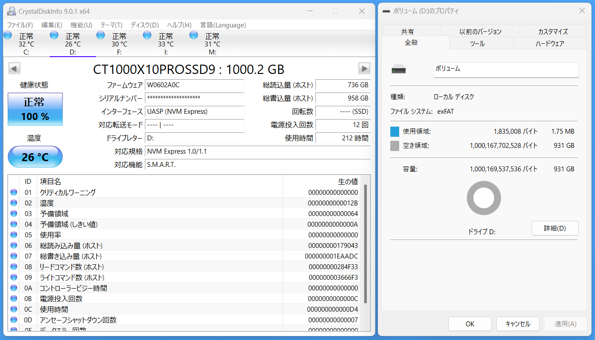This screenshot has height=340, width=595.
Task: Click the 26 °C temperature button
Action: click(x=35, y=157)
